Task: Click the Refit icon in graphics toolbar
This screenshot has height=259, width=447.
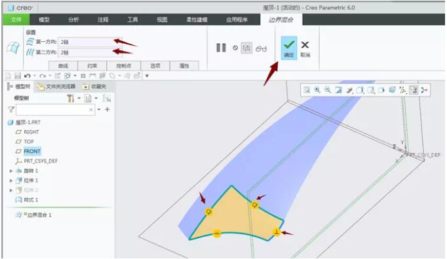Action: (x=307, y=90)
